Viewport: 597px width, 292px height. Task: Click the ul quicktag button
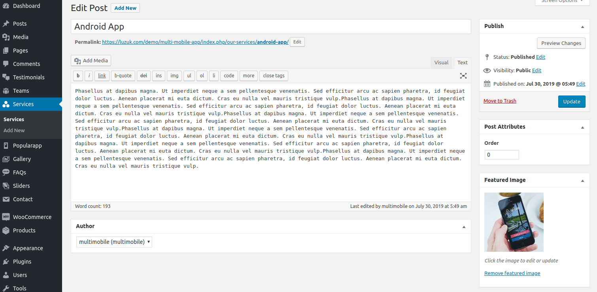coord(189,76)
